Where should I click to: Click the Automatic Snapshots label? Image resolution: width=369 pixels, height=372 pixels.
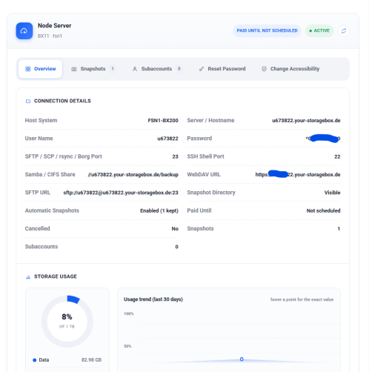pyautogui.click(x=52, y=210)
